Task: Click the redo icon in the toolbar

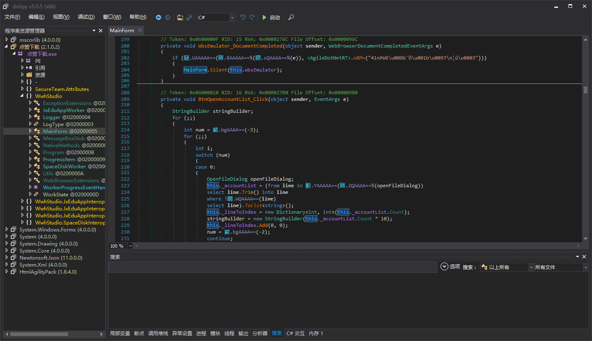Action: 252,18
